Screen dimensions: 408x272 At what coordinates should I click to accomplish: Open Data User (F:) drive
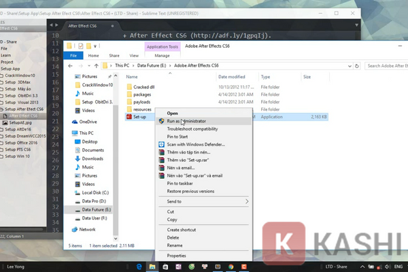pos(95,218)
